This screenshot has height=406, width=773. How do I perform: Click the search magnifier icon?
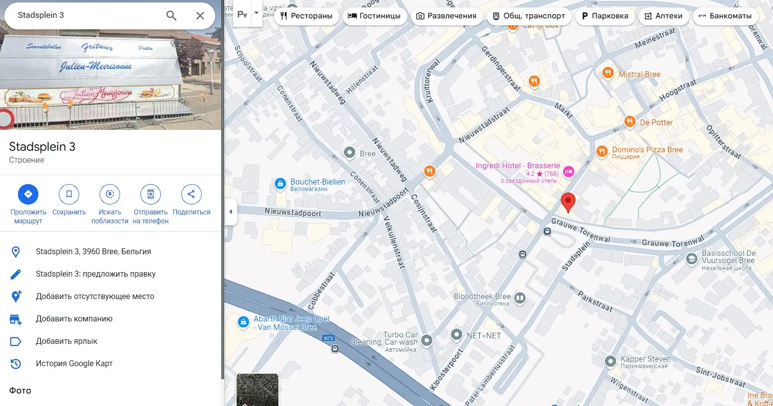coord(171,15)
